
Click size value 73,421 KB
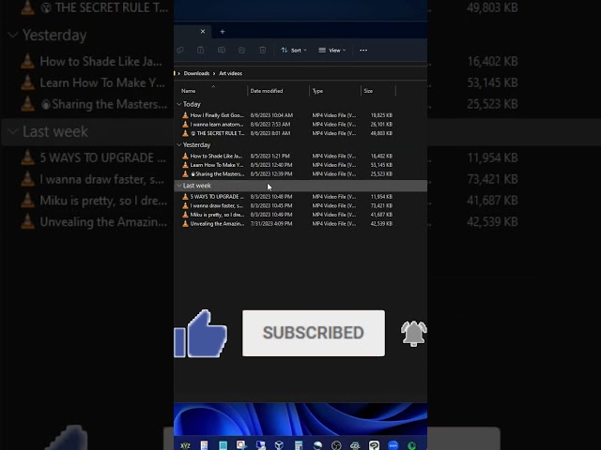381,205
